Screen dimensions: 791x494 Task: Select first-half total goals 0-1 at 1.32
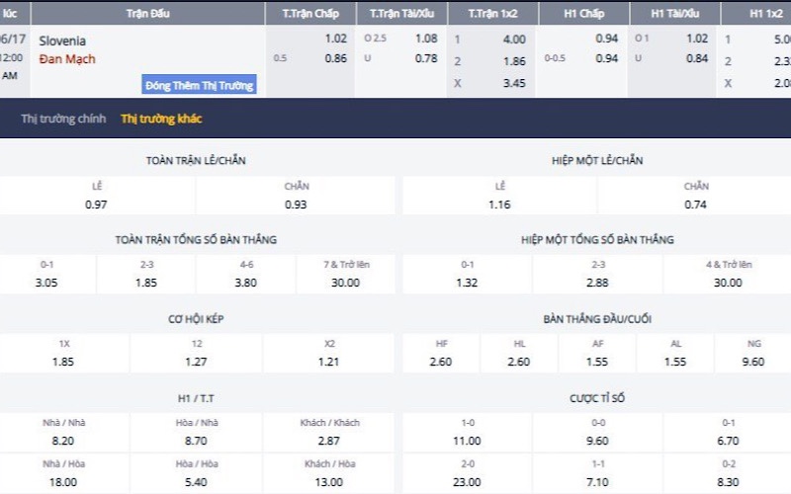[467, 283]
